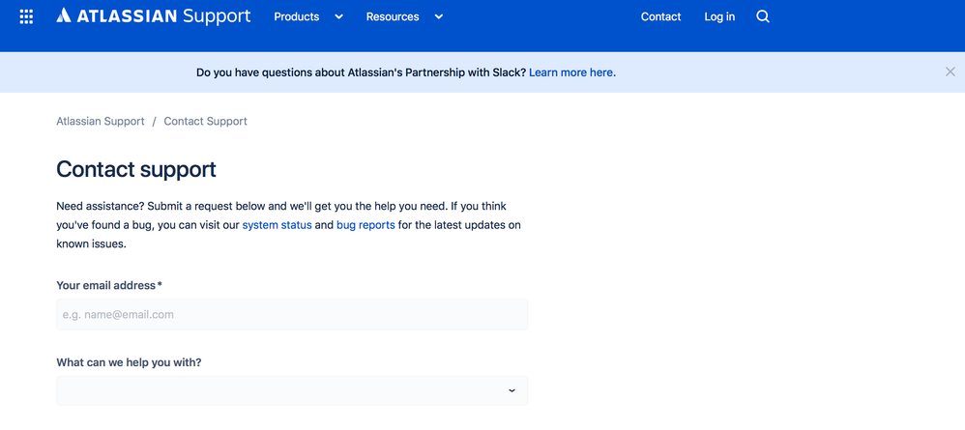Expand the Products menu chevron
Screen dimensions: 965x430
point(338,16)
